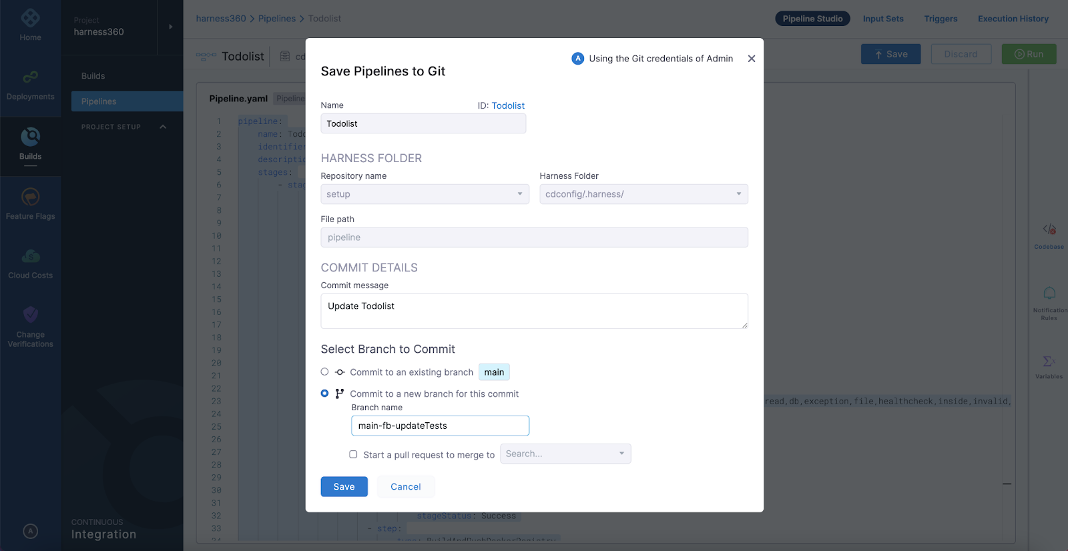
Task: Click the Todolist pipeline title
Action: click(243, 56)
